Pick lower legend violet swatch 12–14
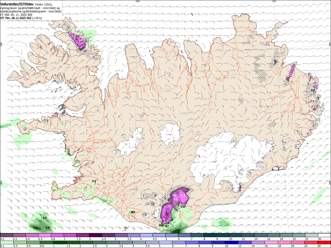 (245, 242)
